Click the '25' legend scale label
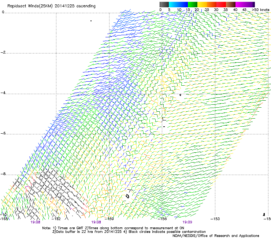This screenshot has width=271, height=238. (207, 10)
